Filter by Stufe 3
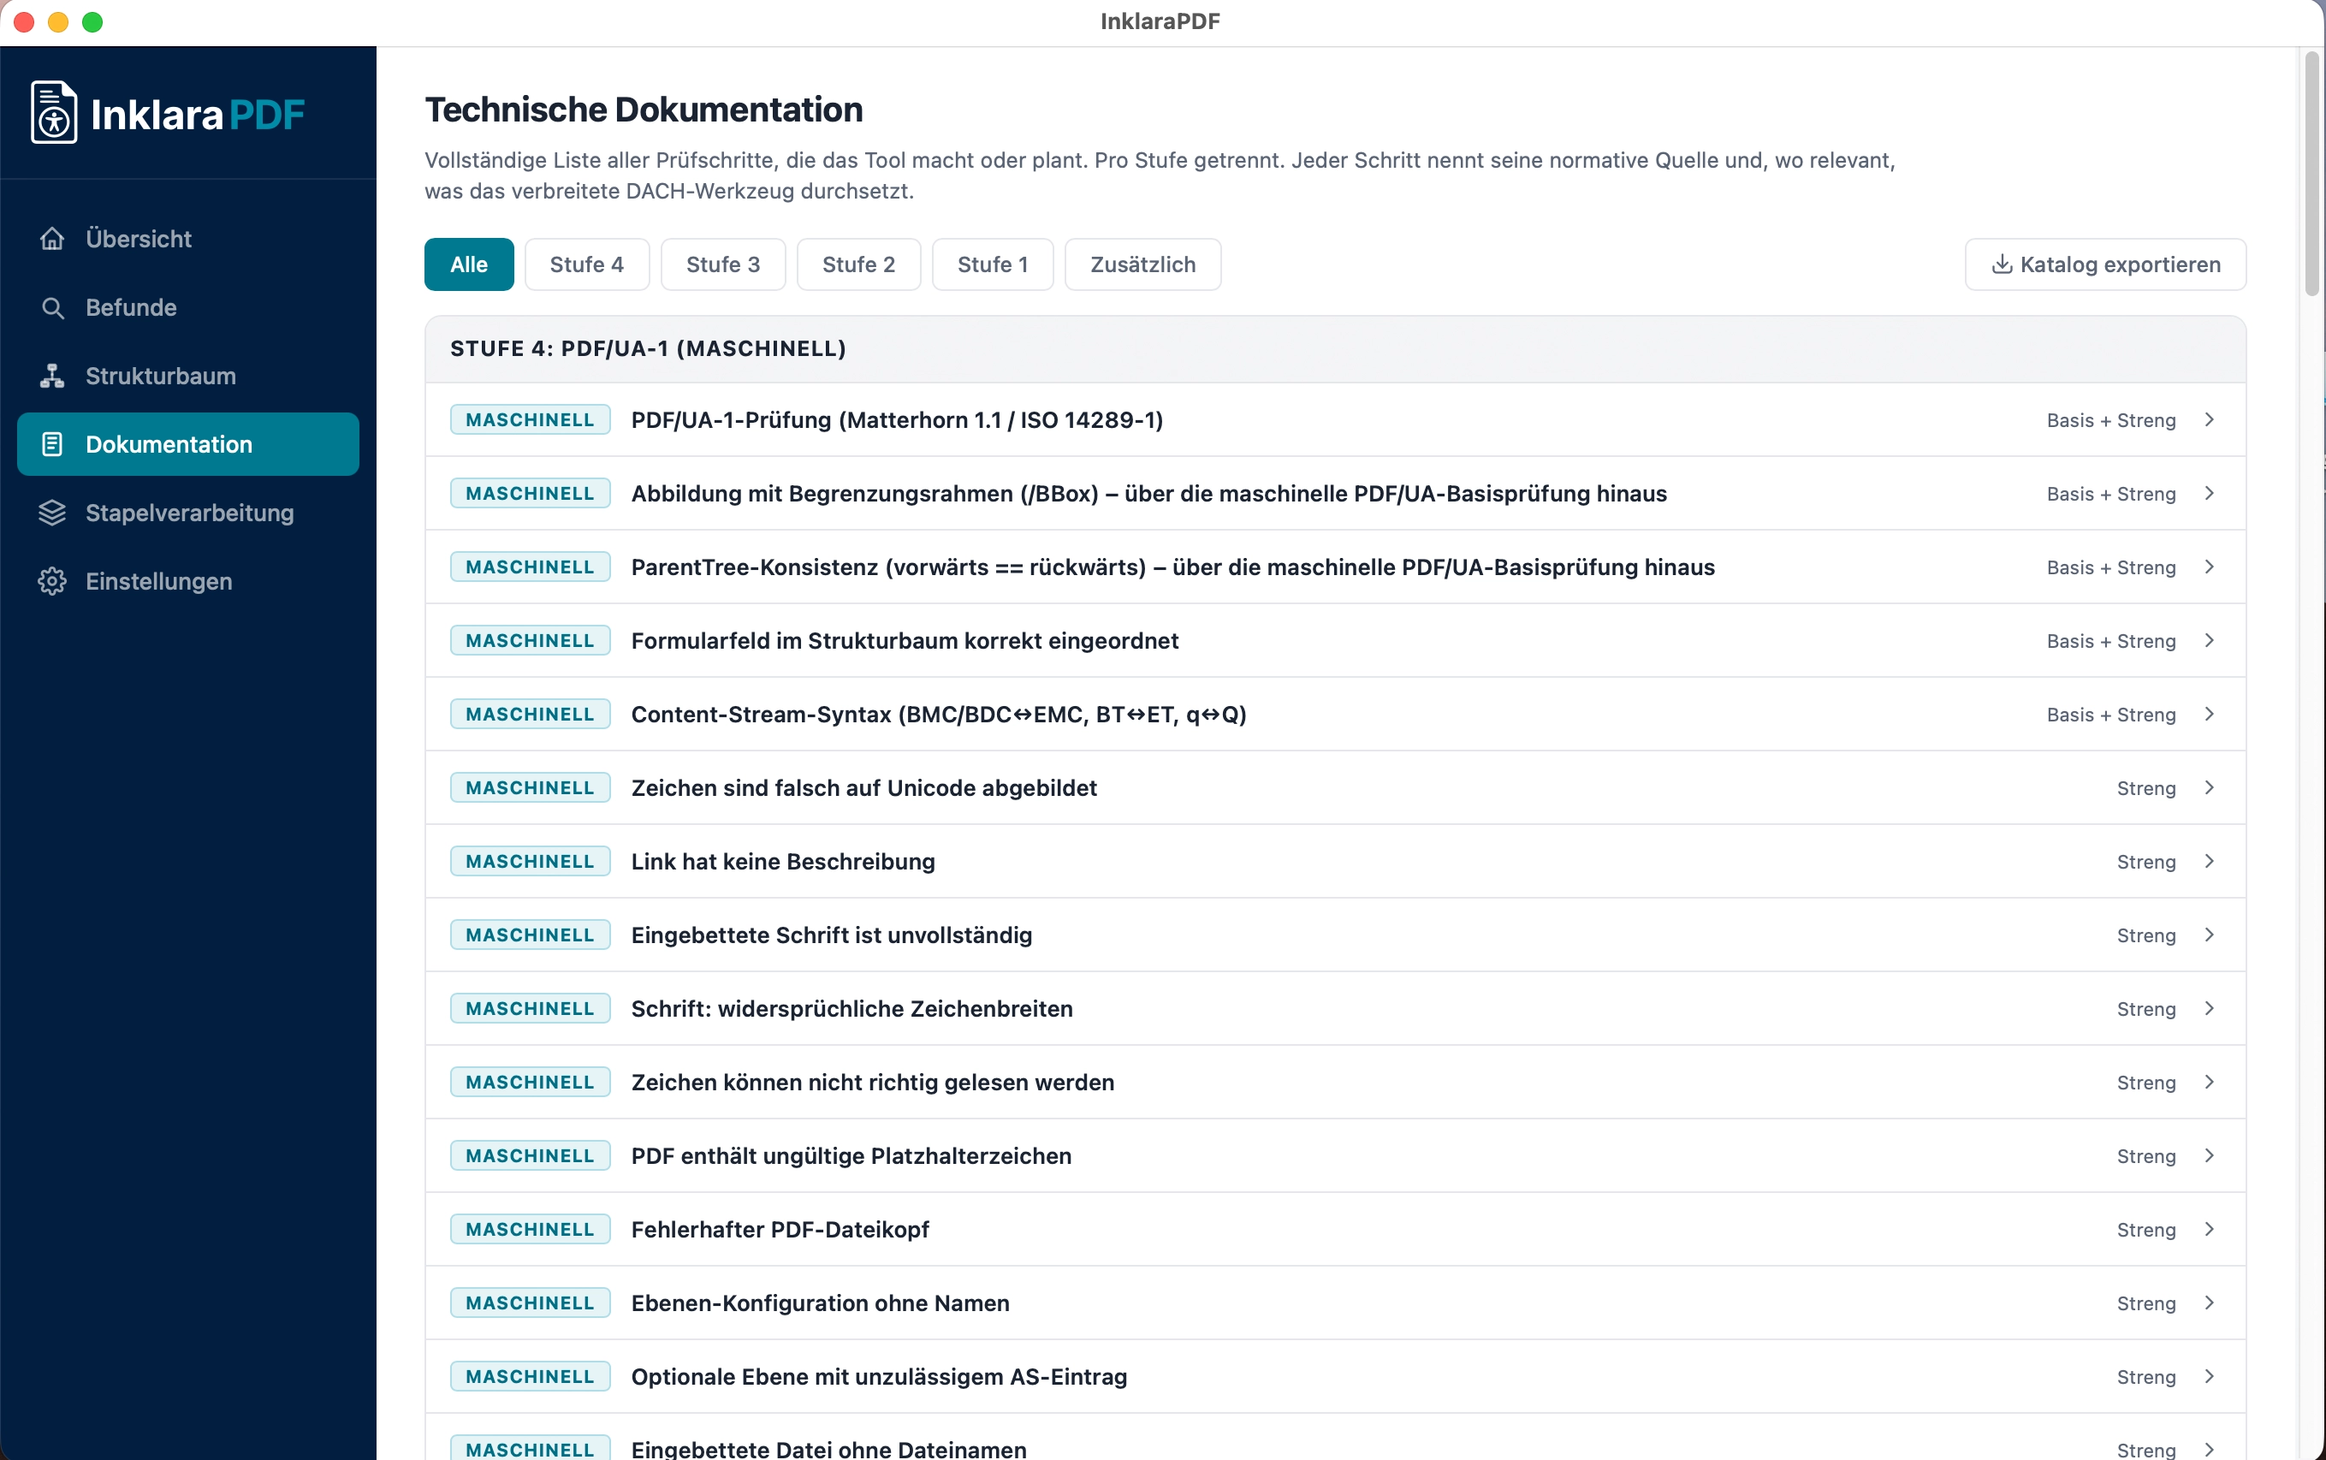The image size is (2326, 1460). coord(723,264)
